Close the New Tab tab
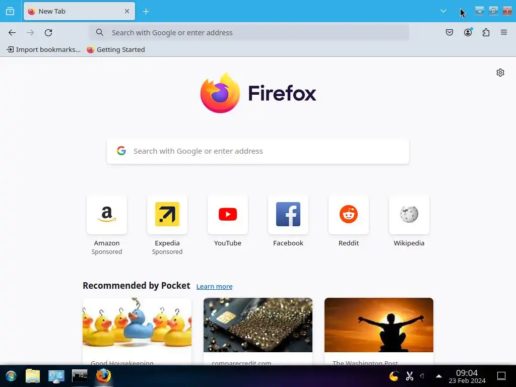The image size is (516, 387). [127, 11]
